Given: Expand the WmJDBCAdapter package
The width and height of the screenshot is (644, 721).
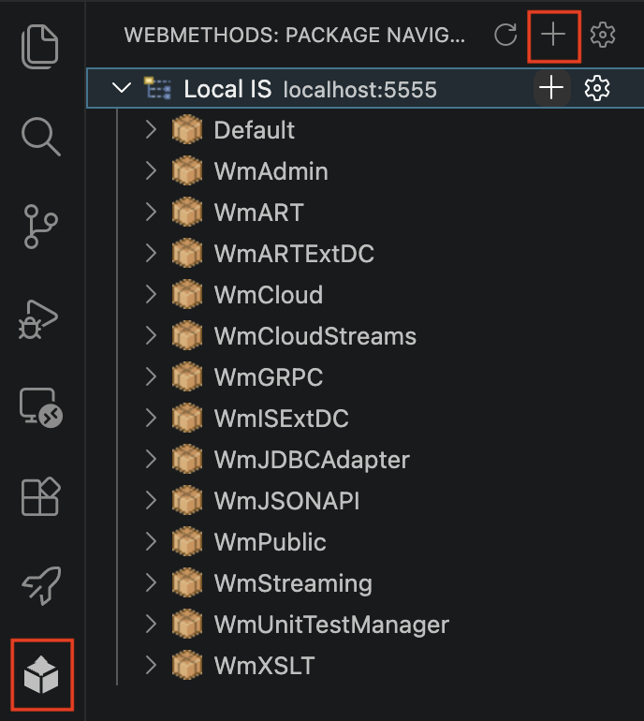Looking at the screenshot, I should click(151, 459).
